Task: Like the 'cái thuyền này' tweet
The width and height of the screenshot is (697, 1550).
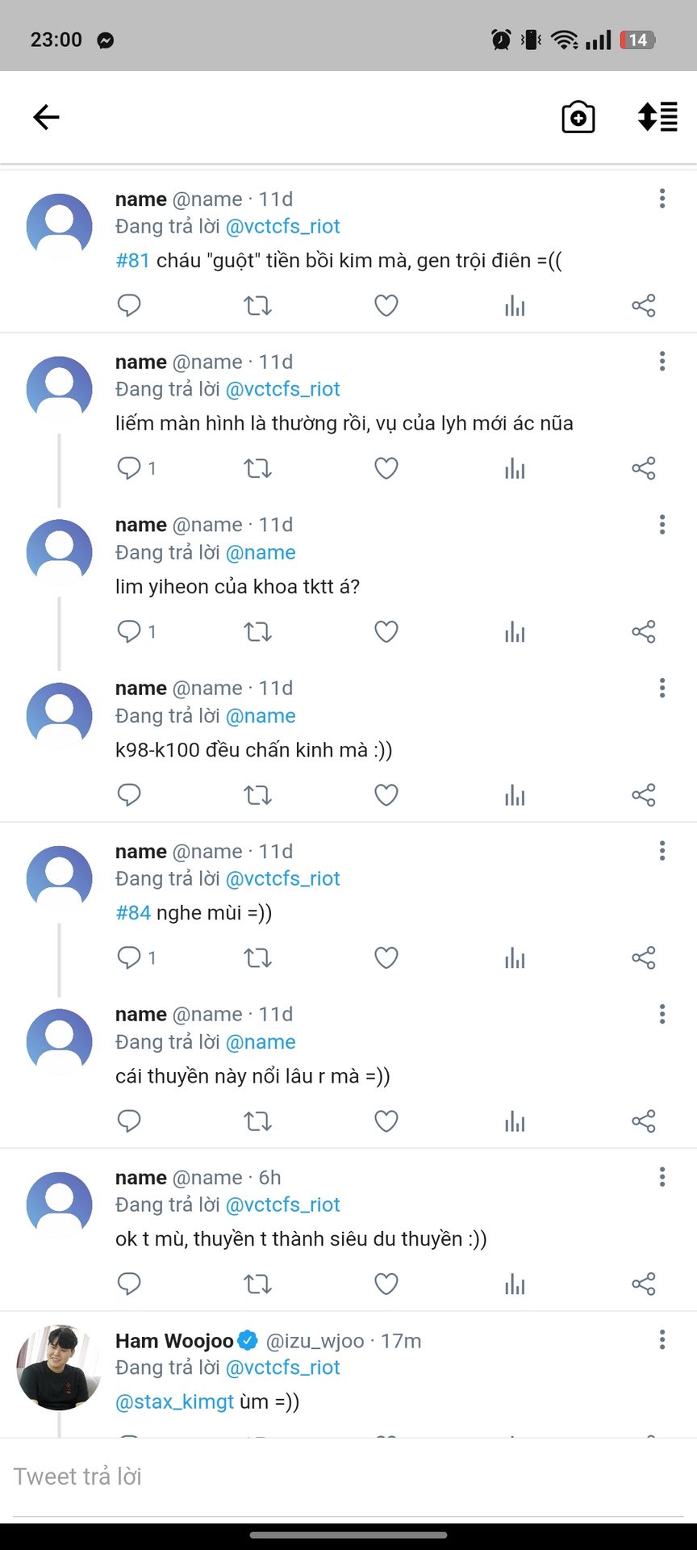Action: [386, 1121]
